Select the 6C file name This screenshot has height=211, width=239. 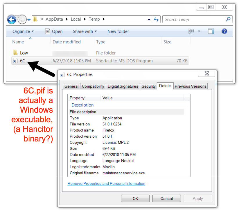pyautogui.click(x=23, y=61)
